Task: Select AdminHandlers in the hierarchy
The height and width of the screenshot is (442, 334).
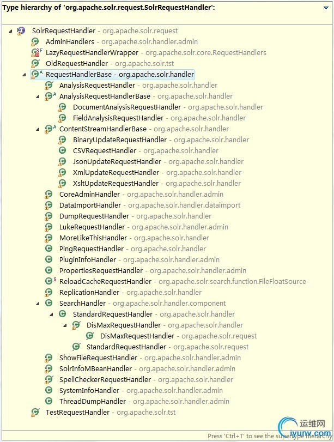Action: tap(122, 42)
